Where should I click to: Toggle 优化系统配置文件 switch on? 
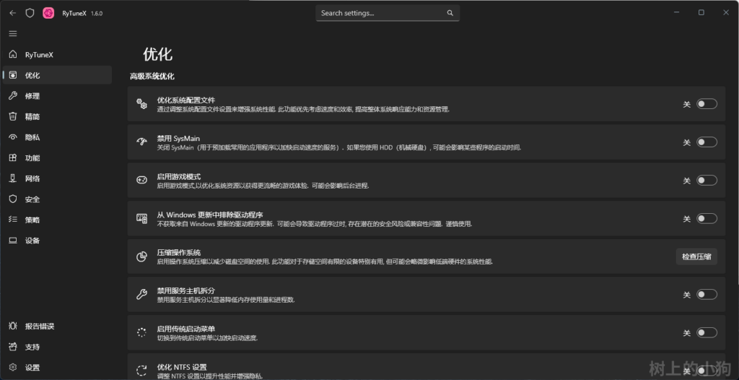click(x=707, y=104)
